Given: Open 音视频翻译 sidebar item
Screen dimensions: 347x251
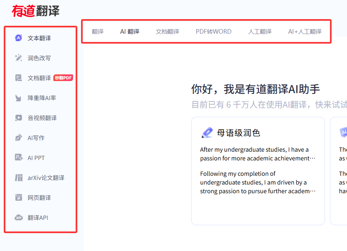Looking at the screenshot, I should (x=42, y=118).
